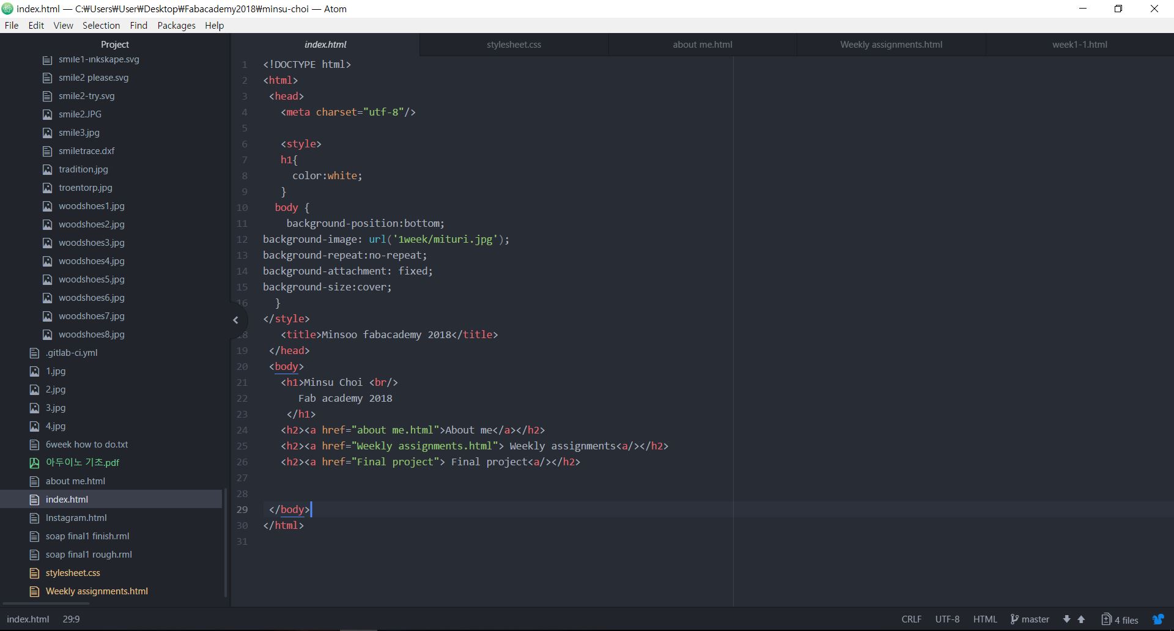Click the image icon beside tradition.jpg
Viewport: 1174px width, 631px height.
click(47, 169)
